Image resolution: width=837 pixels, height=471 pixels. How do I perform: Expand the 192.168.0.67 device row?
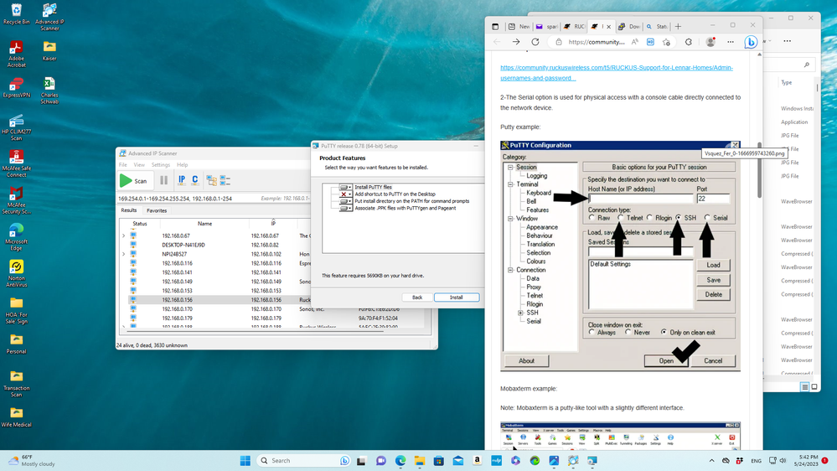124,236
